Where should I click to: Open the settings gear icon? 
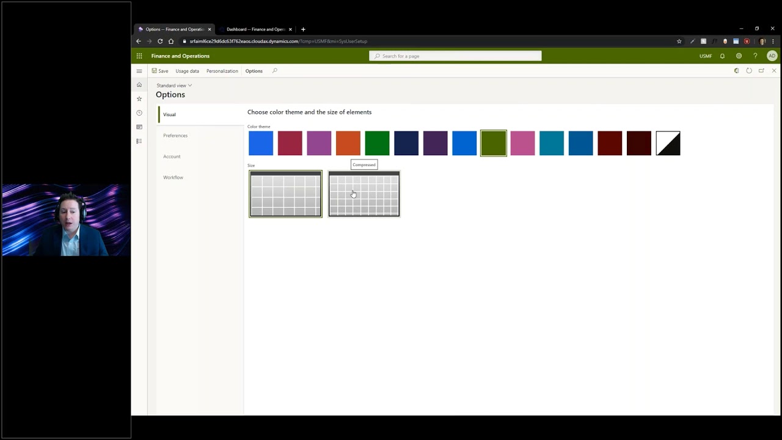[x=739, y=56]
